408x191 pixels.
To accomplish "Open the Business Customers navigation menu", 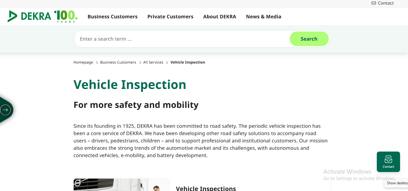I will (x=112, y=17).
